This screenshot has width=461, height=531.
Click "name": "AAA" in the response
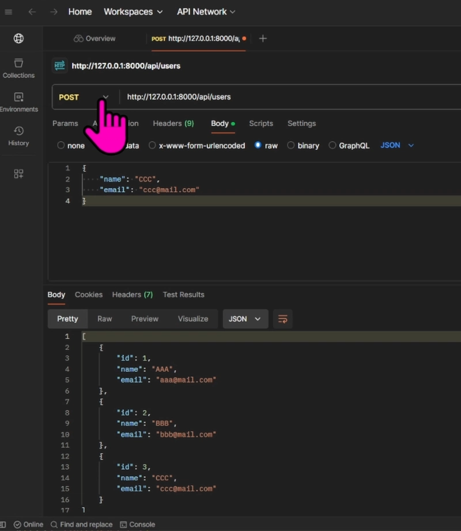147,369
